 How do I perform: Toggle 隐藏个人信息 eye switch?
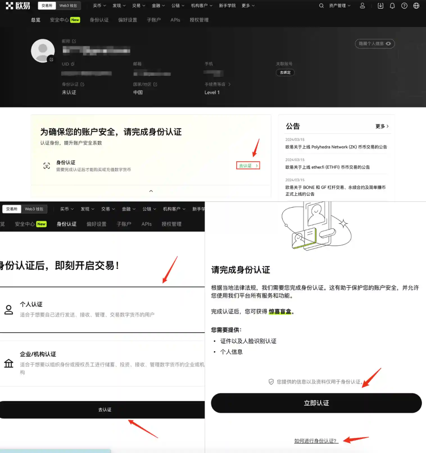point(375,44)
